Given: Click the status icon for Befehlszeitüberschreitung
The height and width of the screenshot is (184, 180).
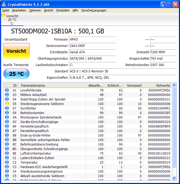Looking at the screenshot, I should point(7,144).
